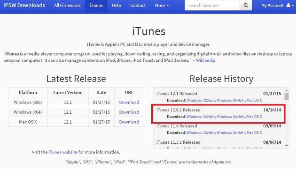The width and height of the screenshot is (296, 169).
Task: Expand the My Account dropdown caret
Action: pyautogui.click(x=293, y=6)
